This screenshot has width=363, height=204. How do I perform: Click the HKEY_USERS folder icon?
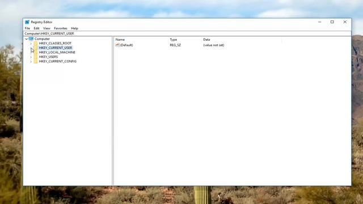pyautogui.click(x=35, y=57)
